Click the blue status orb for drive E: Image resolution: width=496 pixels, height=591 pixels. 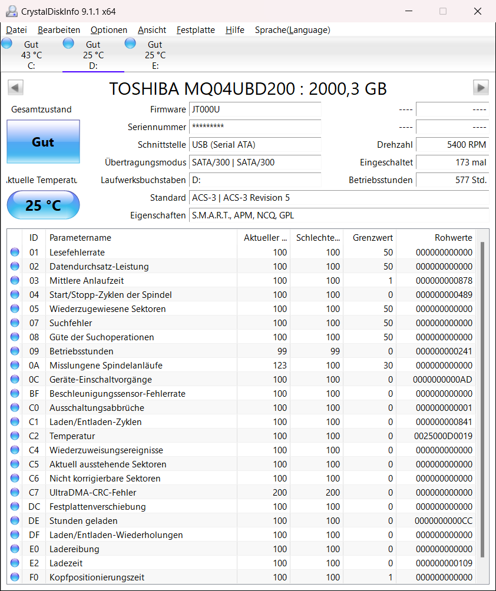coord(130,44)
